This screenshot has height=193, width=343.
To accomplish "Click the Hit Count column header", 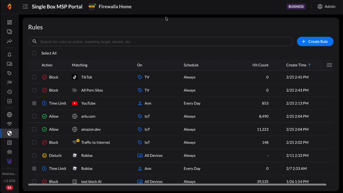I will tap(260, 65).
